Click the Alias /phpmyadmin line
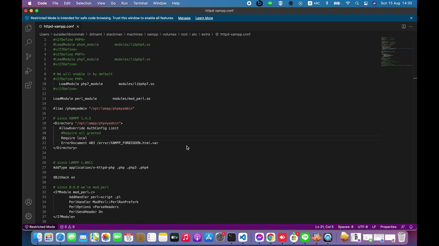The image size is (439, 246). [x=94, y=108]
